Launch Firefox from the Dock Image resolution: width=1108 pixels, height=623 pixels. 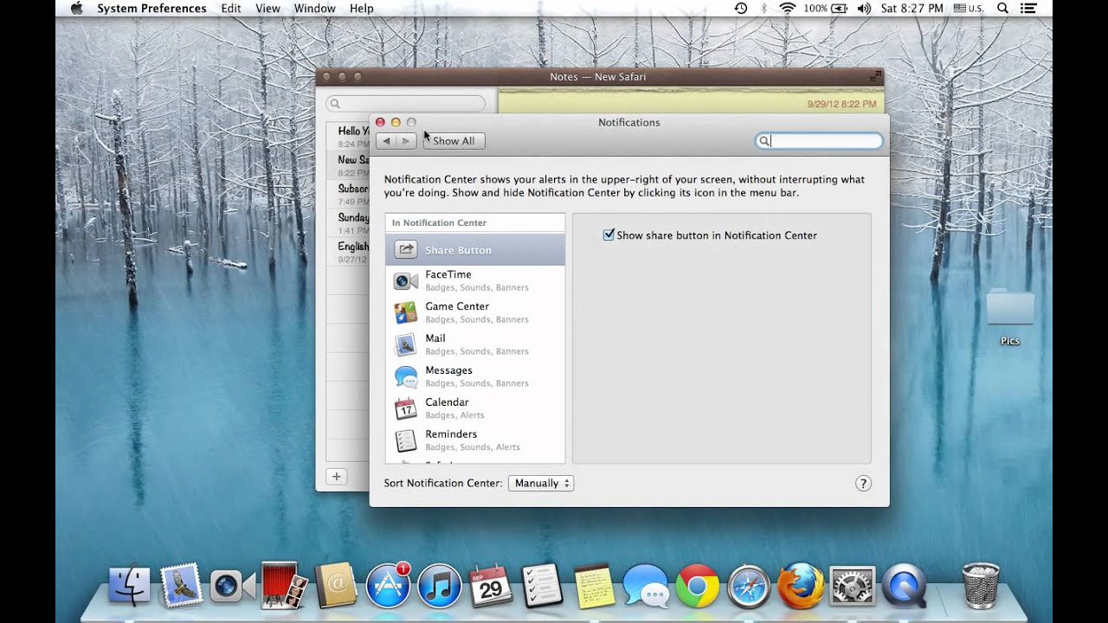click(x=800, y=586)
